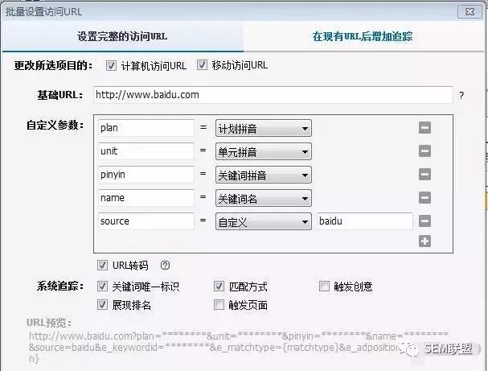Click the 基础URL help question mark

coord(461,95)
